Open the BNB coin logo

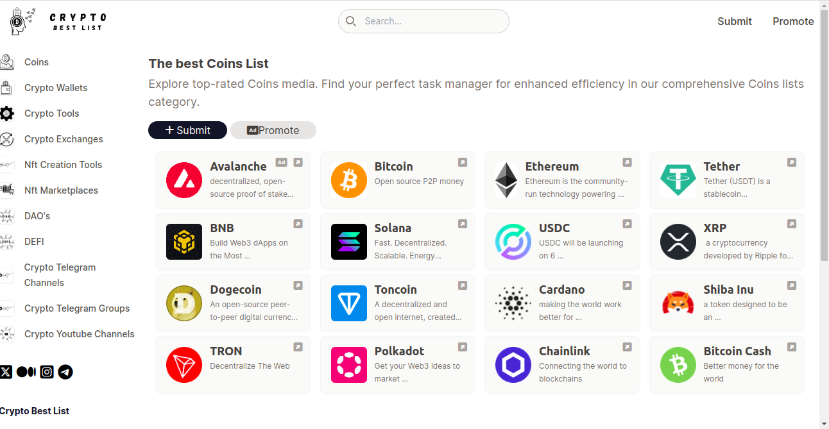184,242
